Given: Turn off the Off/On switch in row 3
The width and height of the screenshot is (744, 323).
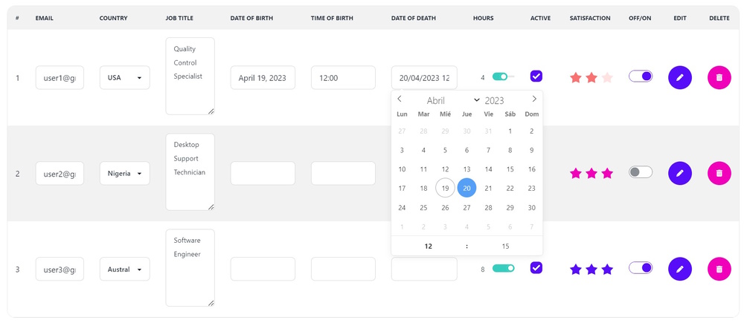Looking at the screenshot, I should tap(641, 267).
